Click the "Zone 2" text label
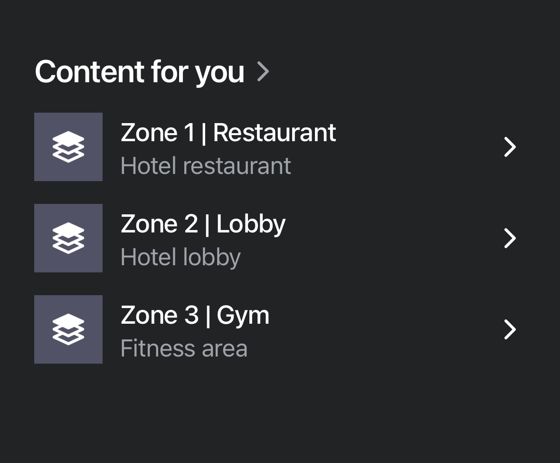The width and height of the screenshot is (560, 463). coord(159,224)
